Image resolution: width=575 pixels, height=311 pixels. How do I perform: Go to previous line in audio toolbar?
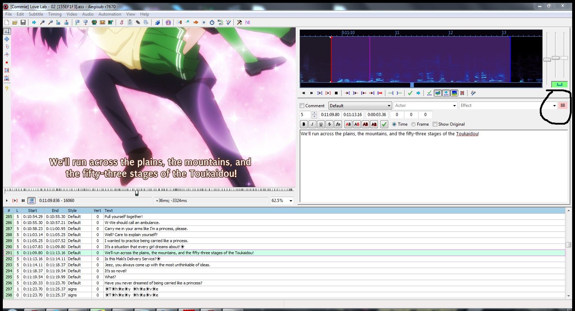[x=304, y=93]
